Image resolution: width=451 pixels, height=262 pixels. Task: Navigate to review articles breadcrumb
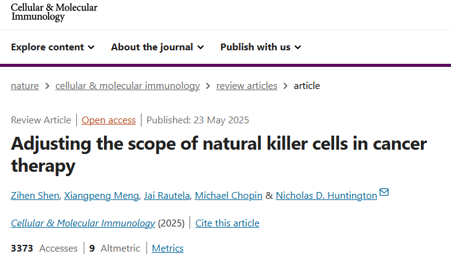247,86
